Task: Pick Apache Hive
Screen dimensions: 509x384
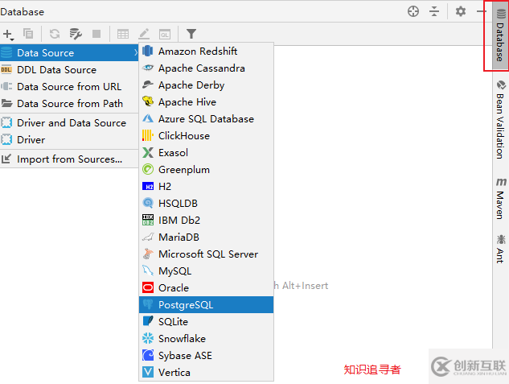Action: (x=206, y=102)
